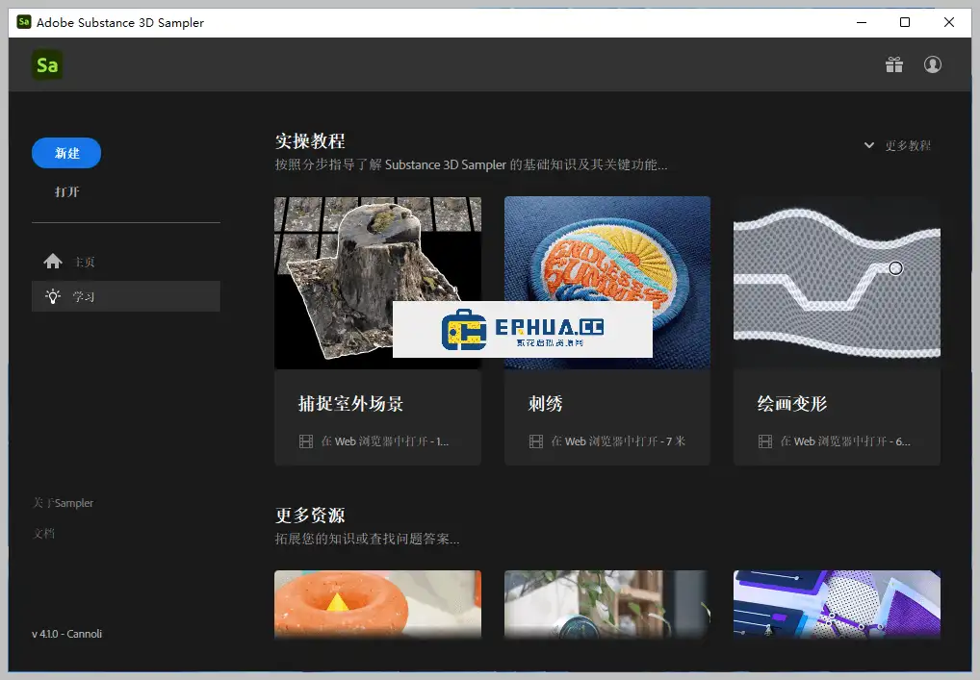
Task: Click the gift box icon in header
Action: coord(894,64)
